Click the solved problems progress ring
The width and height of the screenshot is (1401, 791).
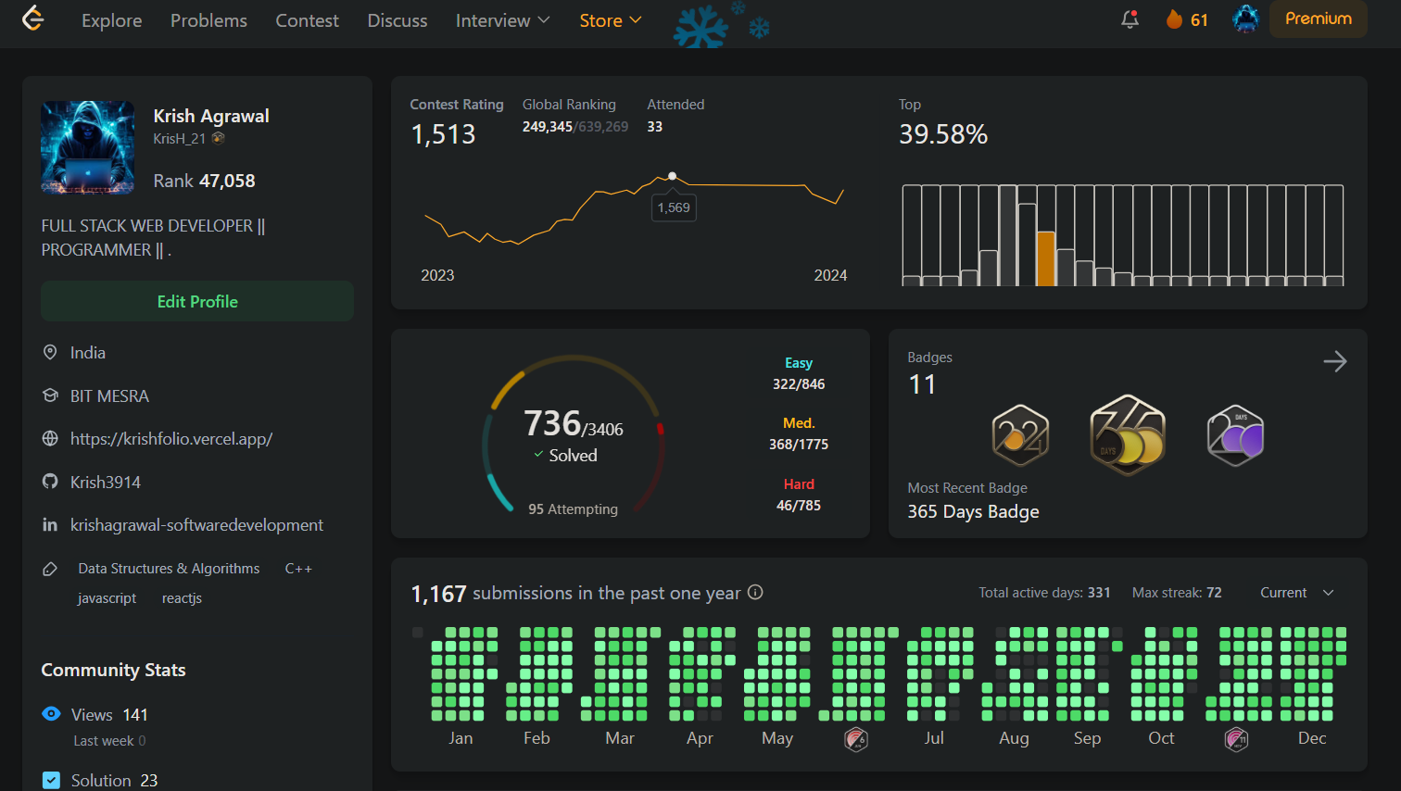[x=574, y=434]
